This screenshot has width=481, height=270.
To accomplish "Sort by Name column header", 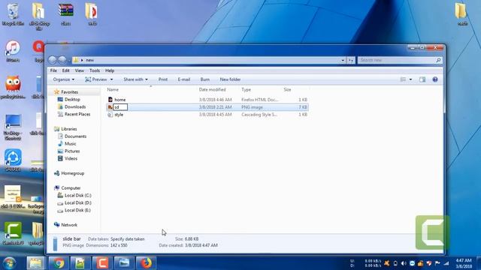I will [x=113, y=90].
